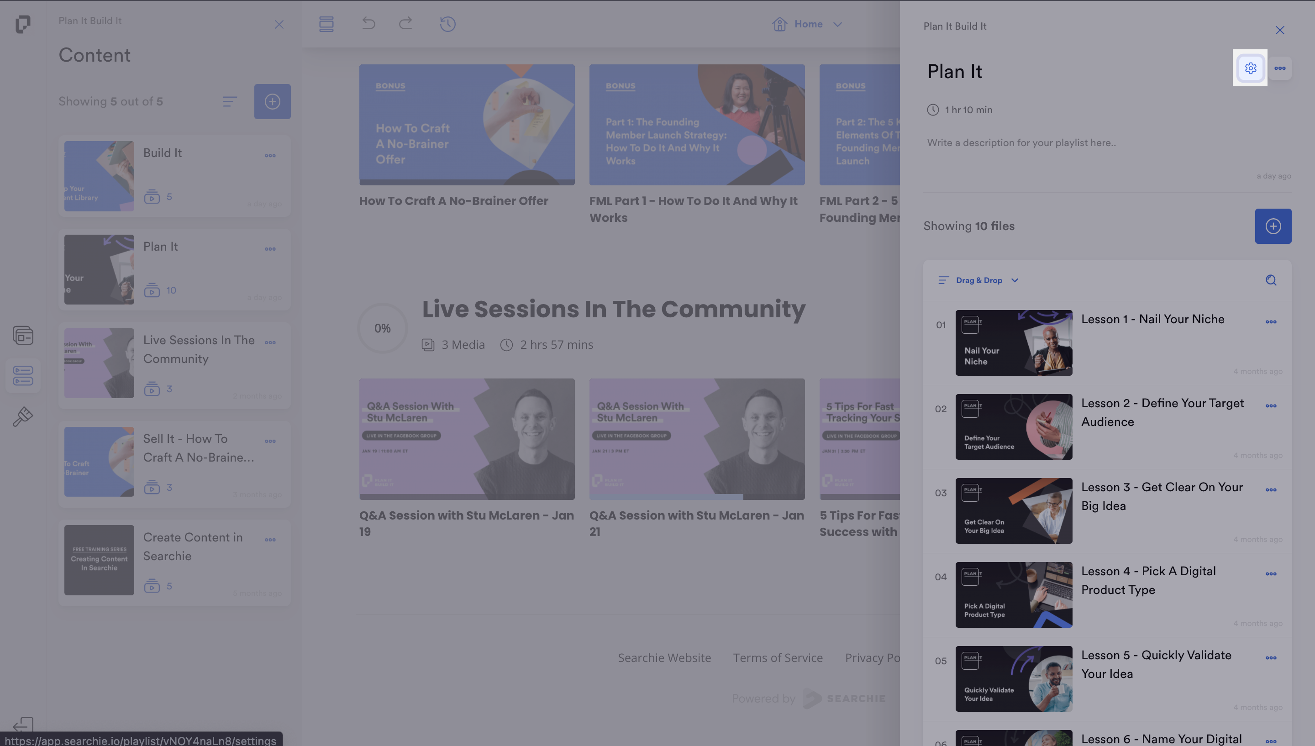Open the Drag & Drop sort dropdown
The width and height of the screenshot is (1315, 746).
coord(978,280)
